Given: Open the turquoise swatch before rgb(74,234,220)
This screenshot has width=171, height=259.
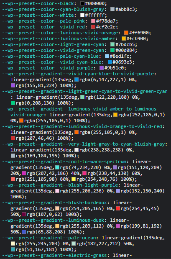Looking at the screenshot, I should pos(57,167).
